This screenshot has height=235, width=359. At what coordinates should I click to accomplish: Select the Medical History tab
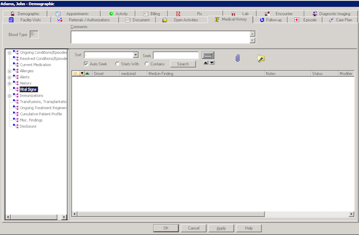[231, 19]
